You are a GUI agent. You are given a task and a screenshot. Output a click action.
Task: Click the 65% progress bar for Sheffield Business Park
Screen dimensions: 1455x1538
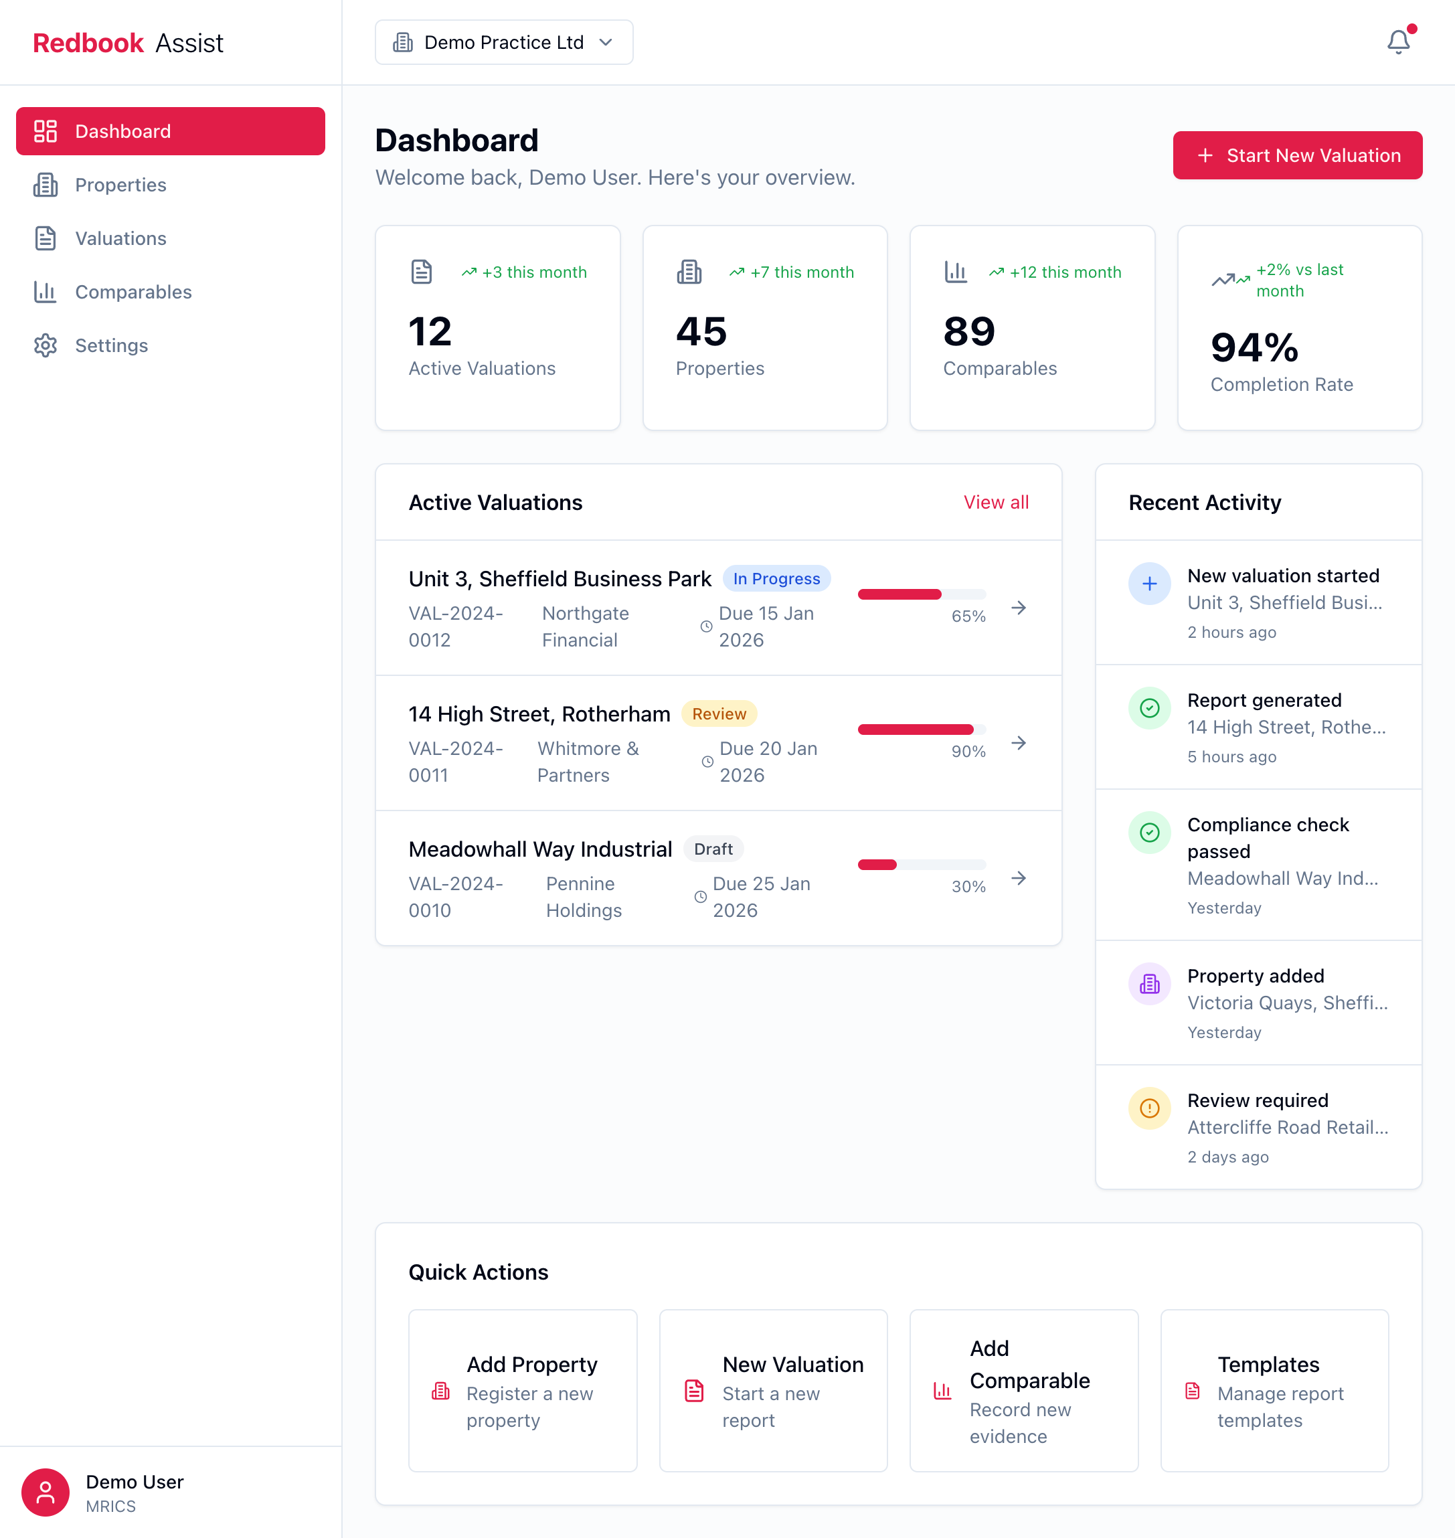(921, 594)
